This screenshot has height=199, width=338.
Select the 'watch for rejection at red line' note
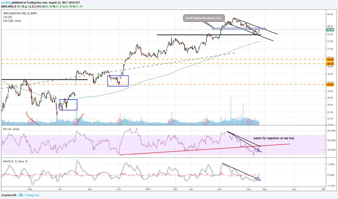coord(273,138)
